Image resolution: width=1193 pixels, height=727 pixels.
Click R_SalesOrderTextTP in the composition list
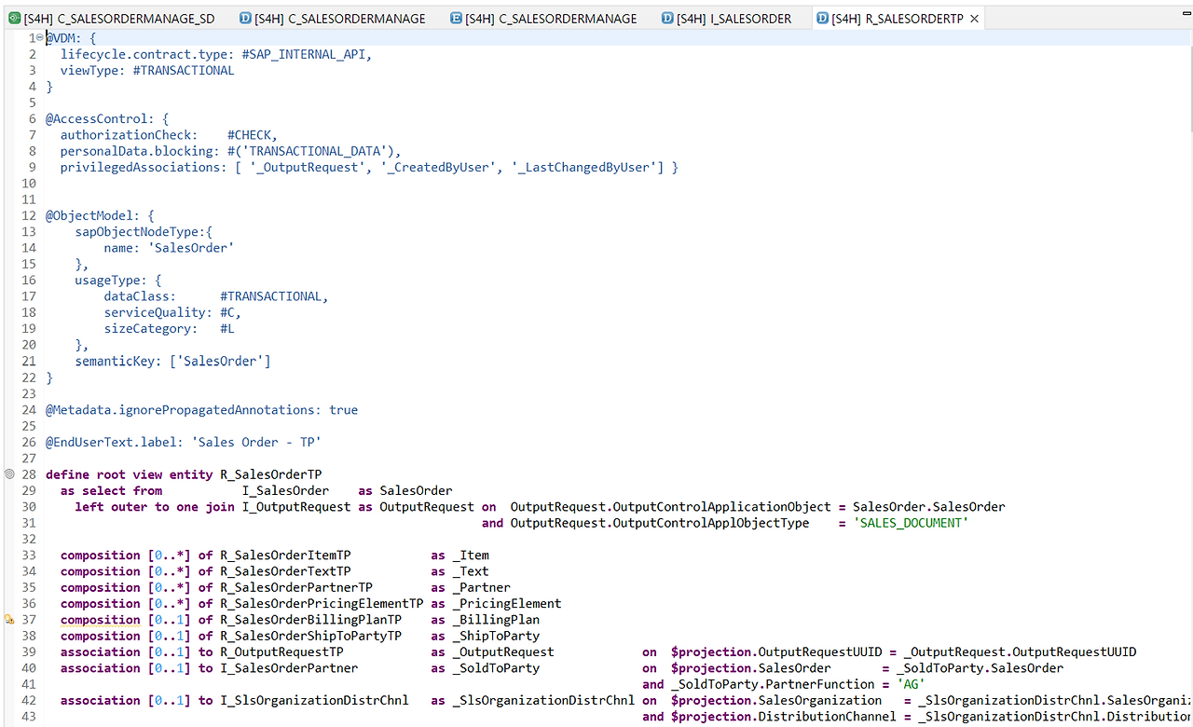pyautogui.click(x=285, y=572)
